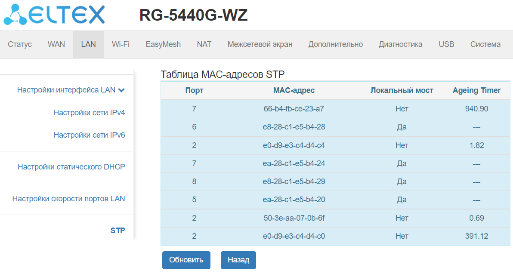Select MAC address e0-d9-e3-c4-d4-c4
This screenshot has height=274, width=513.
[x=294, y=145]
